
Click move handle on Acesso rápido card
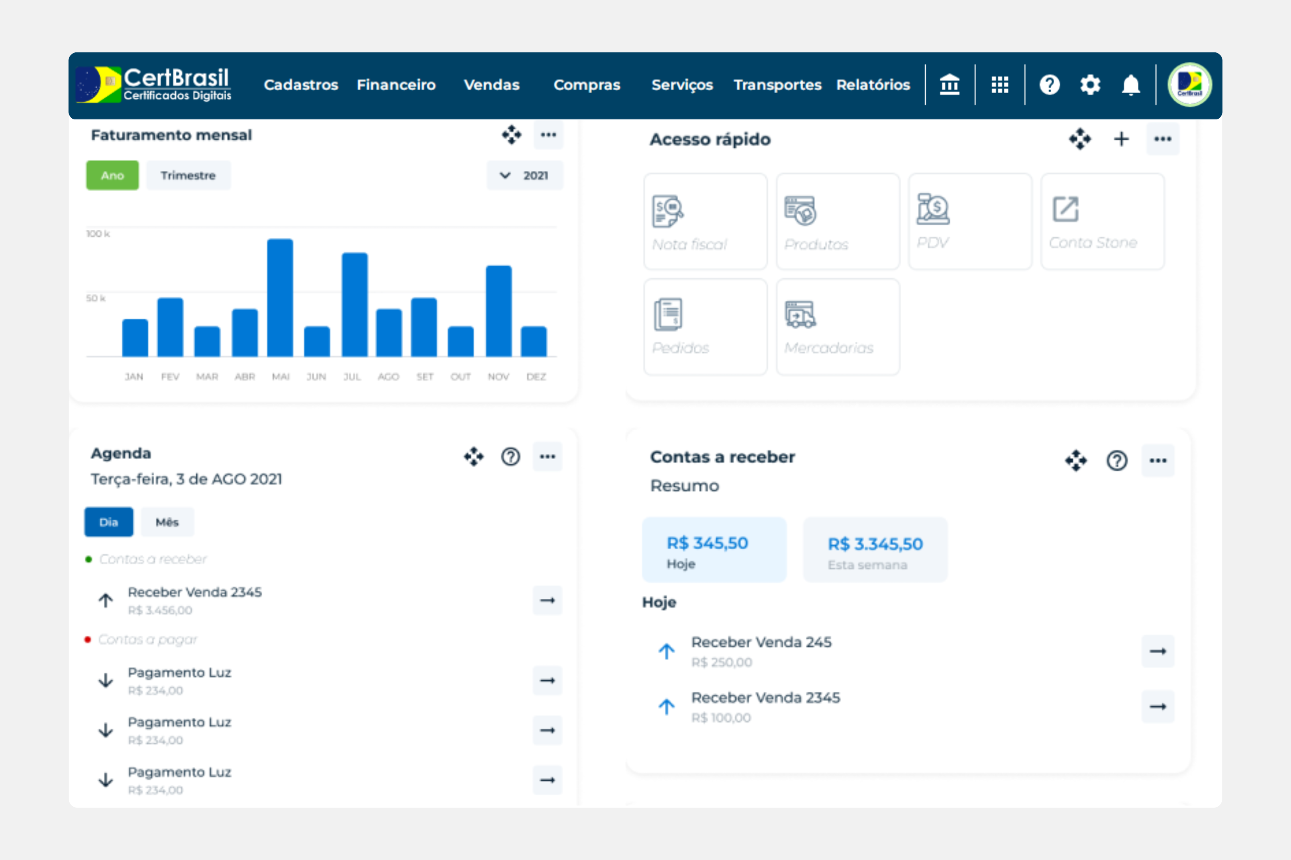1080,139
